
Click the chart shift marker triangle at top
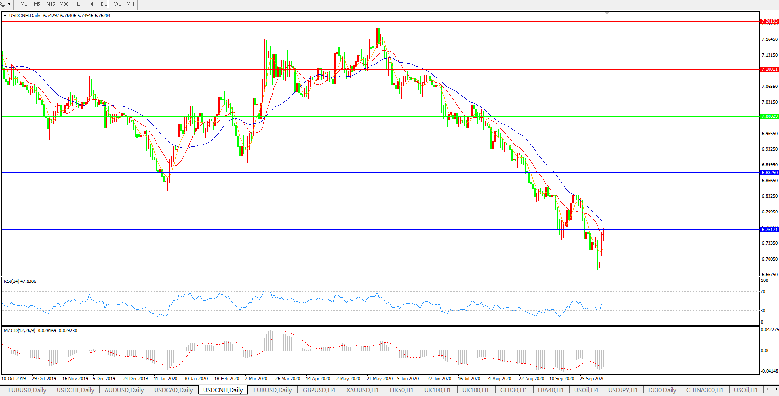click(607, 13)
